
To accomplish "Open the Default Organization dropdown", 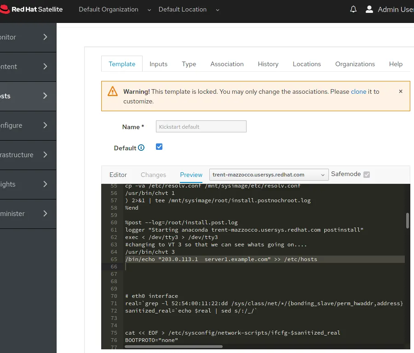I will pyautogui.click(x=115, y=10).
